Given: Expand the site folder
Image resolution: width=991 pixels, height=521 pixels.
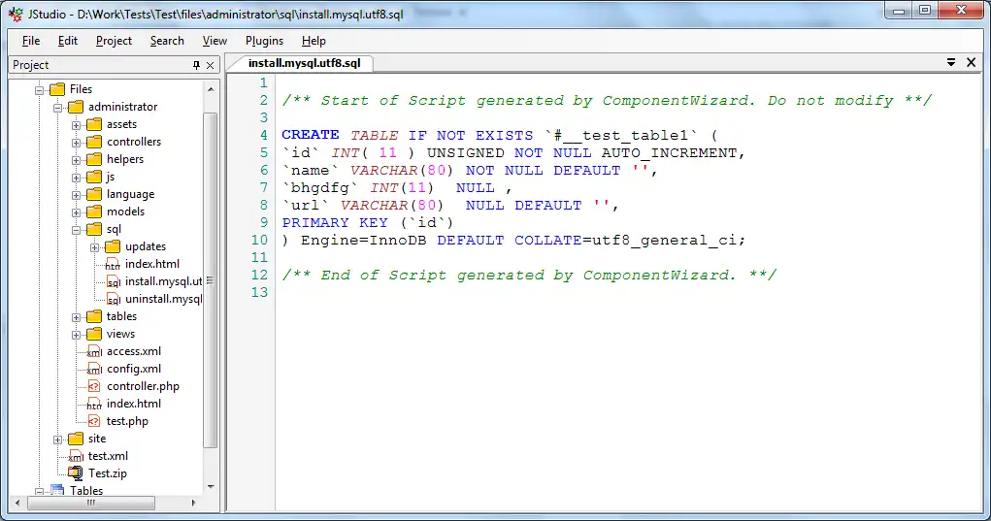Looking at the screenshot, I should (57, 439).
